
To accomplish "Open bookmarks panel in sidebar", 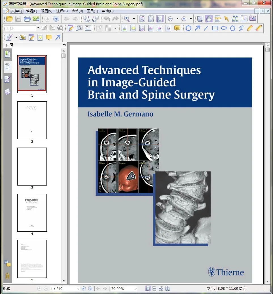I will (x=7, y=54).
